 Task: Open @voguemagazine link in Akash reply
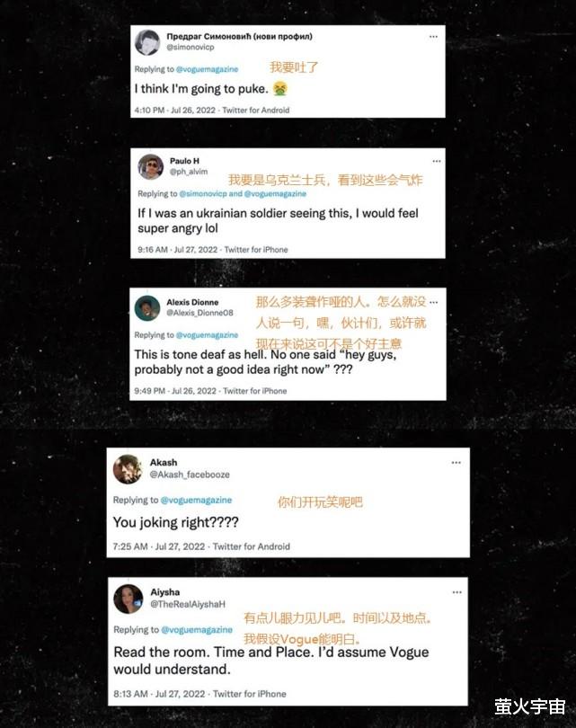click(196, 500)
